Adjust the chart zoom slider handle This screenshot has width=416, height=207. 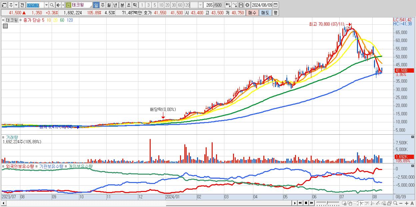pyautogui.click(x=327, y=203)
